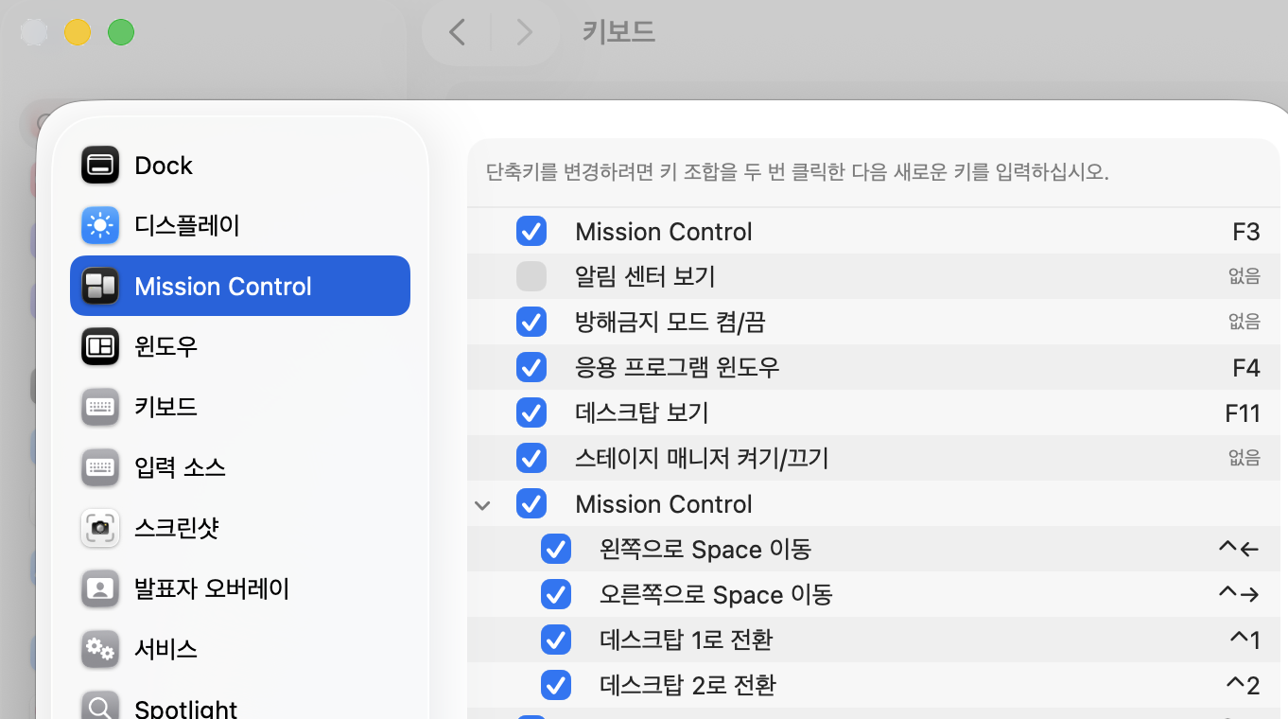Uncheck the 데스크탑 보기 checkbox
Screen dimensions: 1288x719
(x=531, y=412)
